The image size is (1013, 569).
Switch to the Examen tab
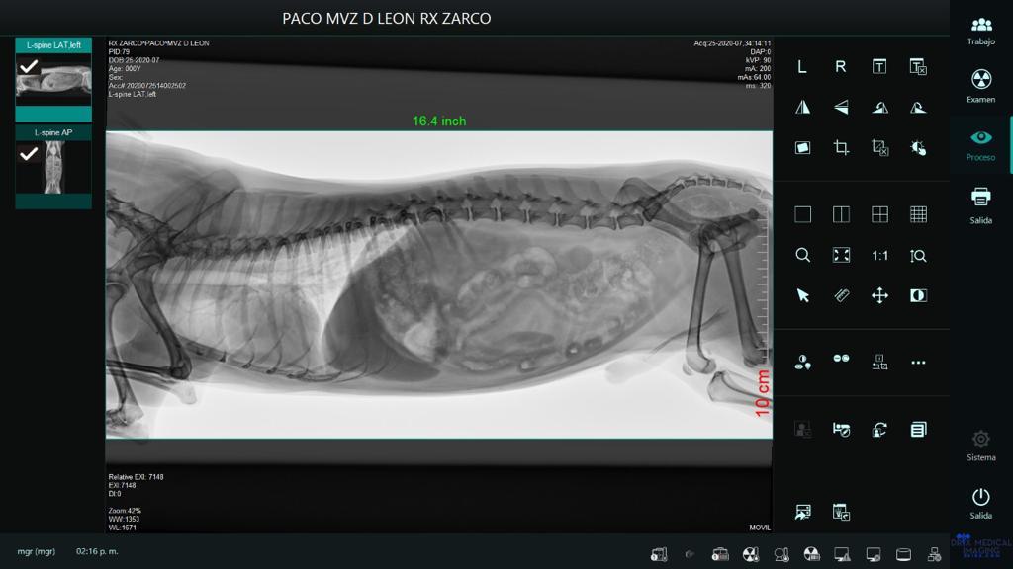(x=980, y=86)
